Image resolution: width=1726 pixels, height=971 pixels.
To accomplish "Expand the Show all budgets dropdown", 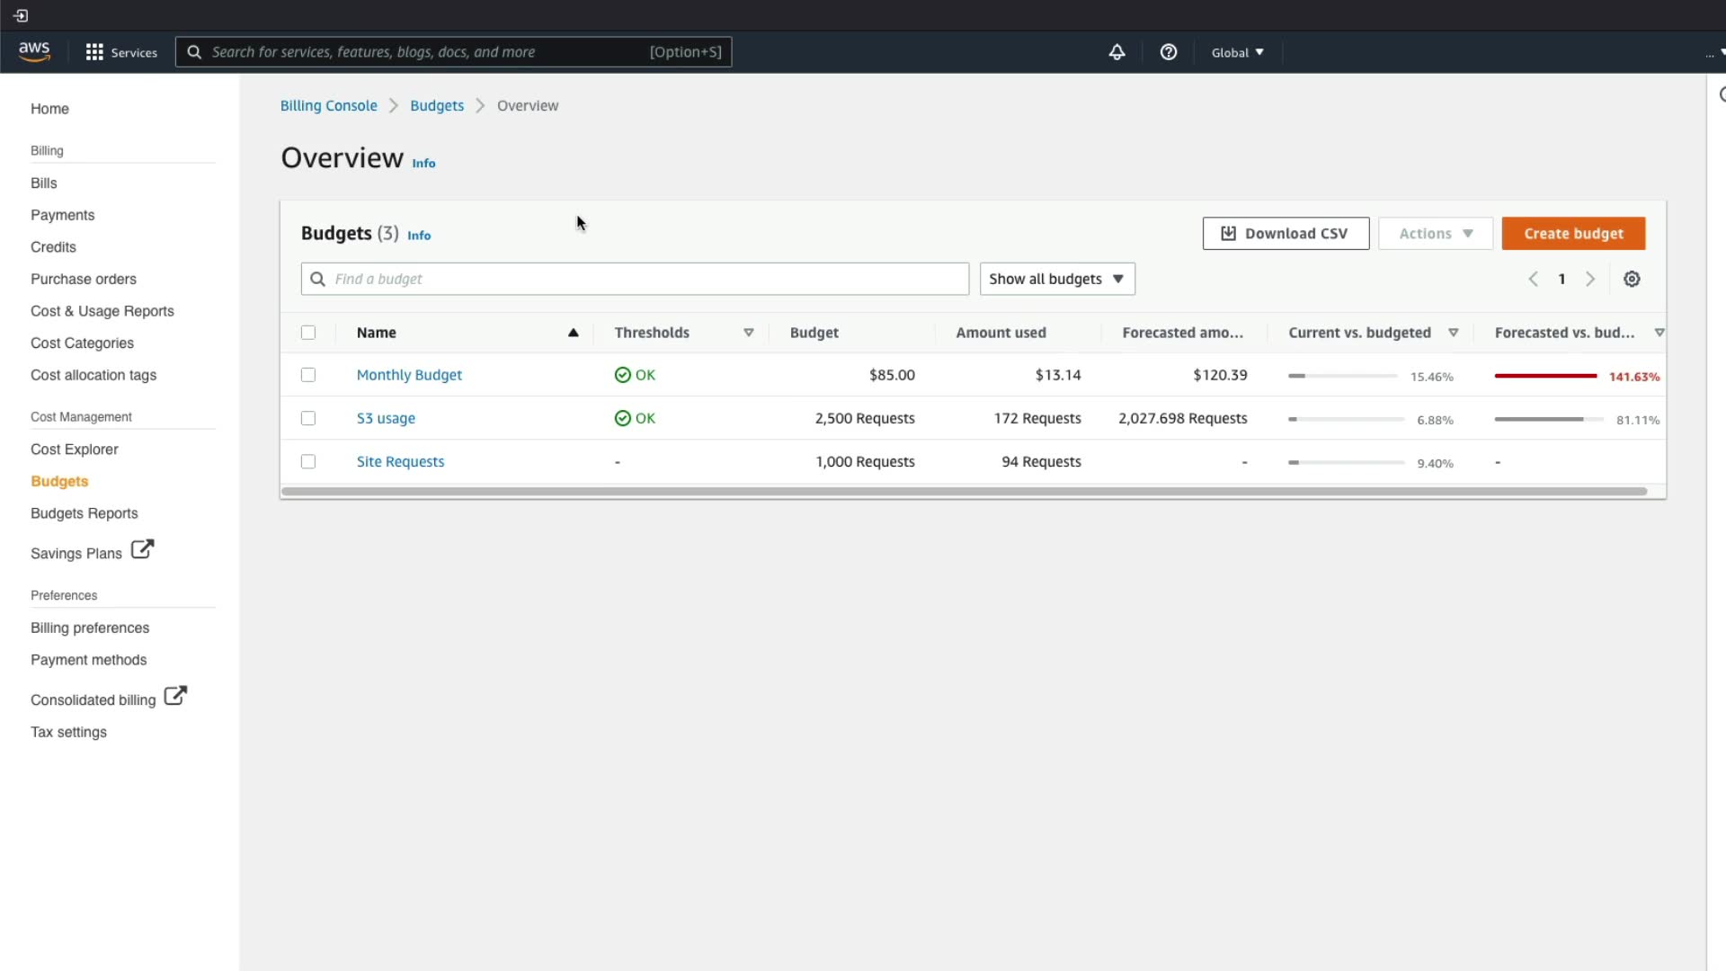I will point(1057,279).
